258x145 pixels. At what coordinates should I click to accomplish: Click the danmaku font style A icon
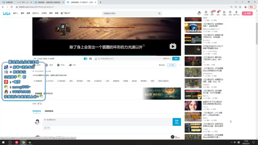(x=96, y=59)
